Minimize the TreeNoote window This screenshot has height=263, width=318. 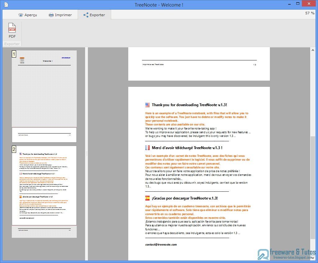pos(289,4)
